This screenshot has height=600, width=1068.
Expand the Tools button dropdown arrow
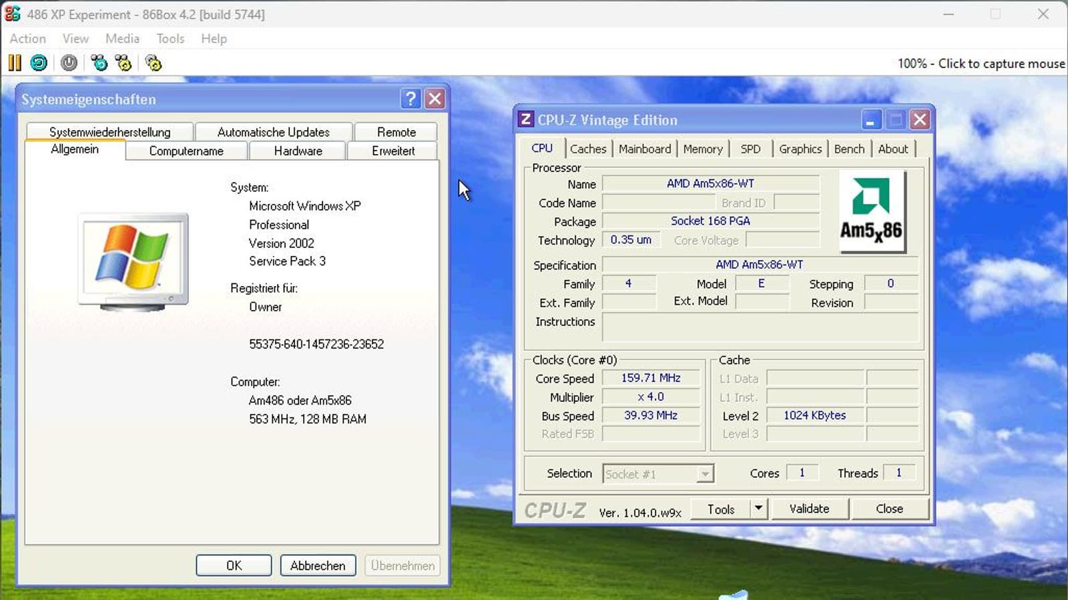(758, 509)
